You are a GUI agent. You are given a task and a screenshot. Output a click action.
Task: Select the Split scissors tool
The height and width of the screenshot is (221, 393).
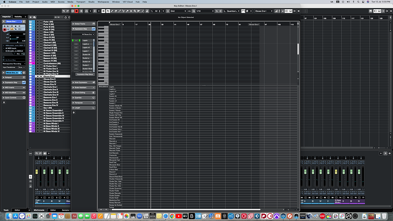pyautogui.click(x=124, y=11)
